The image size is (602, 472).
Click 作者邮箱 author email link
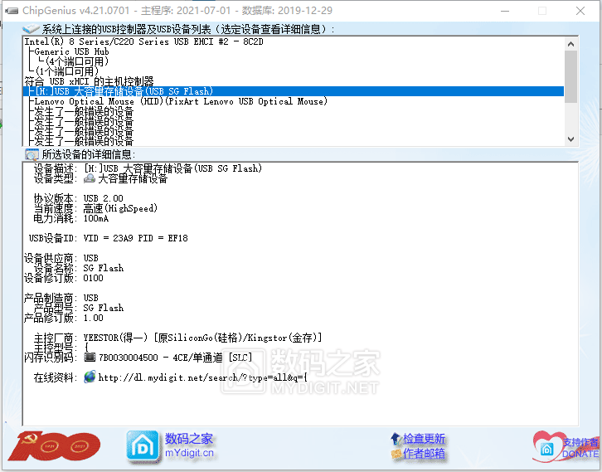pos(424,454)
